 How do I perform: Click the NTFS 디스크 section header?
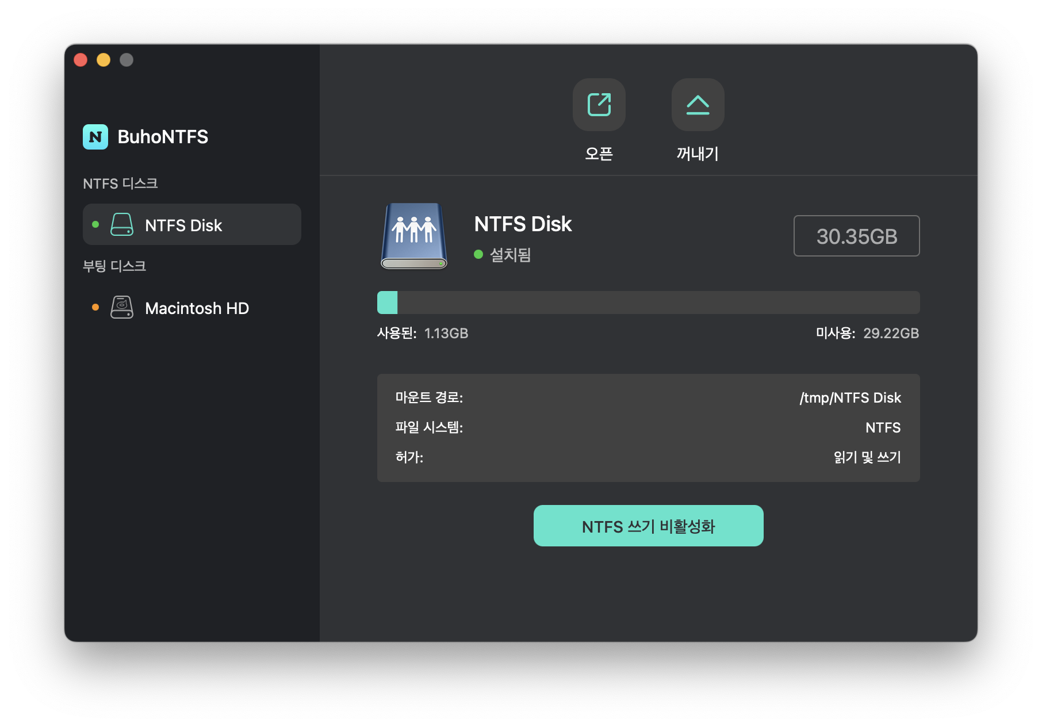click(120, 183)
